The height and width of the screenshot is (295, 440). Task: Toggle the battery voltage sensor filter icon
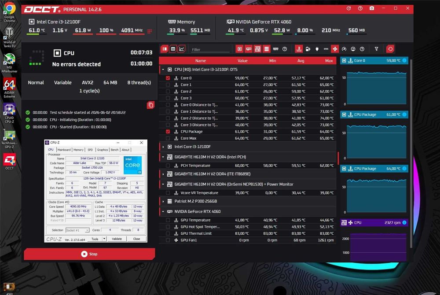click(x=308, y=49)
